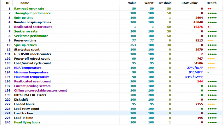The width and height of the screenshot is (224, 125).
Task: Click the single red health dot for Reallocated sector count
Action: pos(208,27)
